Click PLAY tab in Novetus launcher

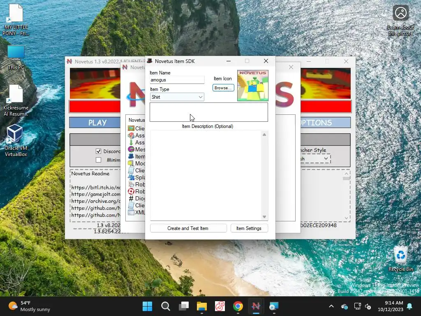click(x=95, y=123)
